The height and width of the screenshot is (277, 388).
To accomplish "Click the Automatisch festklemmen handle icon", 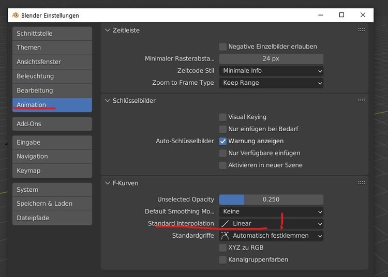I will 225,236.
